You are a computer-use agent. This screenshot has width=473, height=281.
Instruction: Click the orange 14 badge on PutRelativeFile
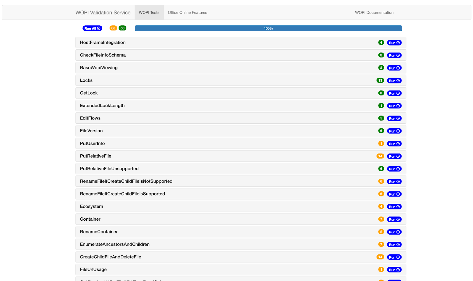(x=380, y=156)
